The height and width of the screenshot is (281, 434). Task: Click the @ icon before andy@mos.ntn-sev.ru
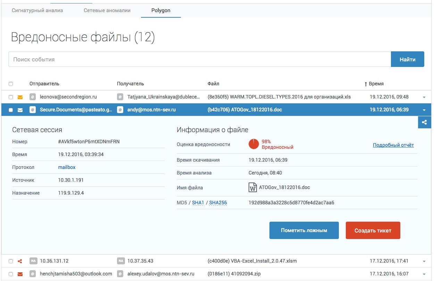[120, 110]
